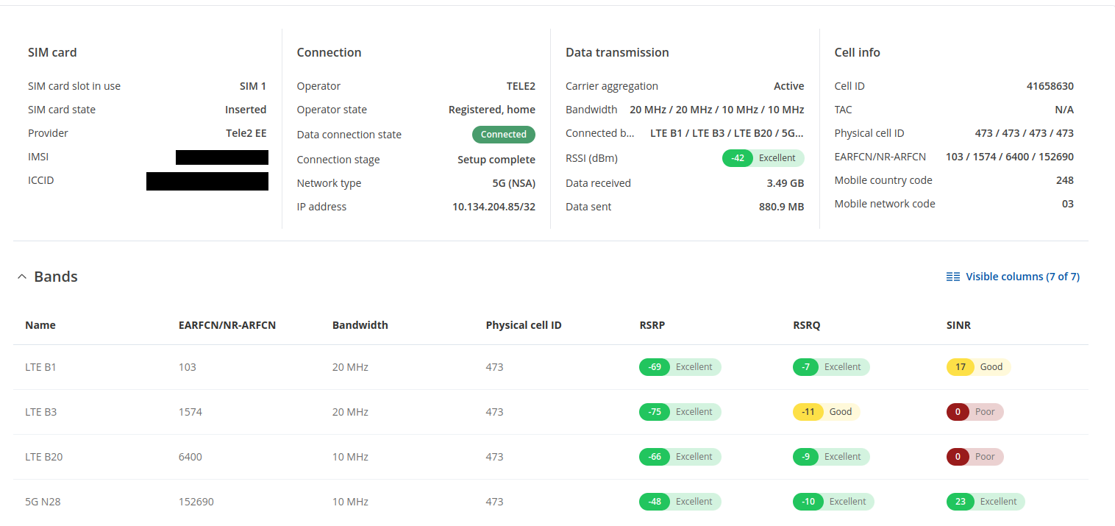
Task: Select the EARFCN/NR-ARFCN column header
Action: click(x=227, y=325)
